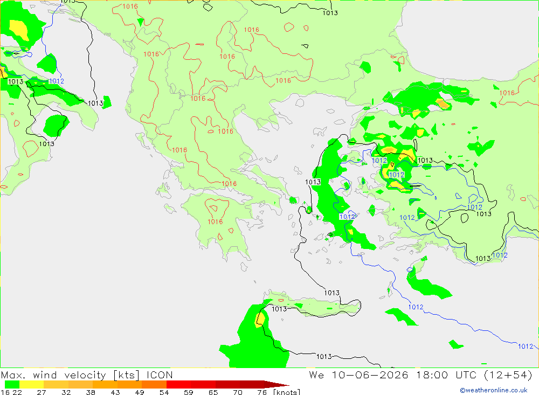The height and width of the screenshot is (395, 539).
Task: Click the legend value "76"
Action: 262,392
